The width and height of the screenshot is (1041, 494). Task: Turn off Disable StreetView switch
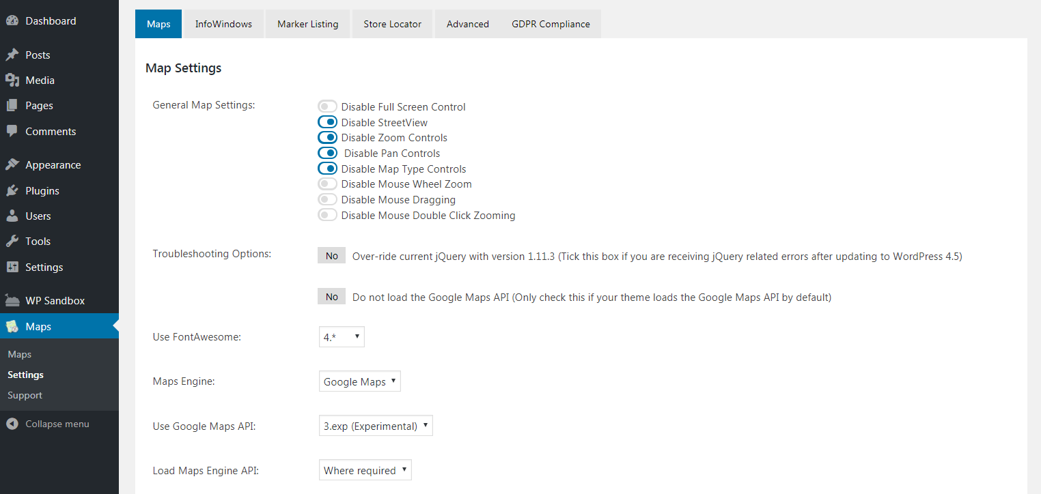[x=327, y=122]
